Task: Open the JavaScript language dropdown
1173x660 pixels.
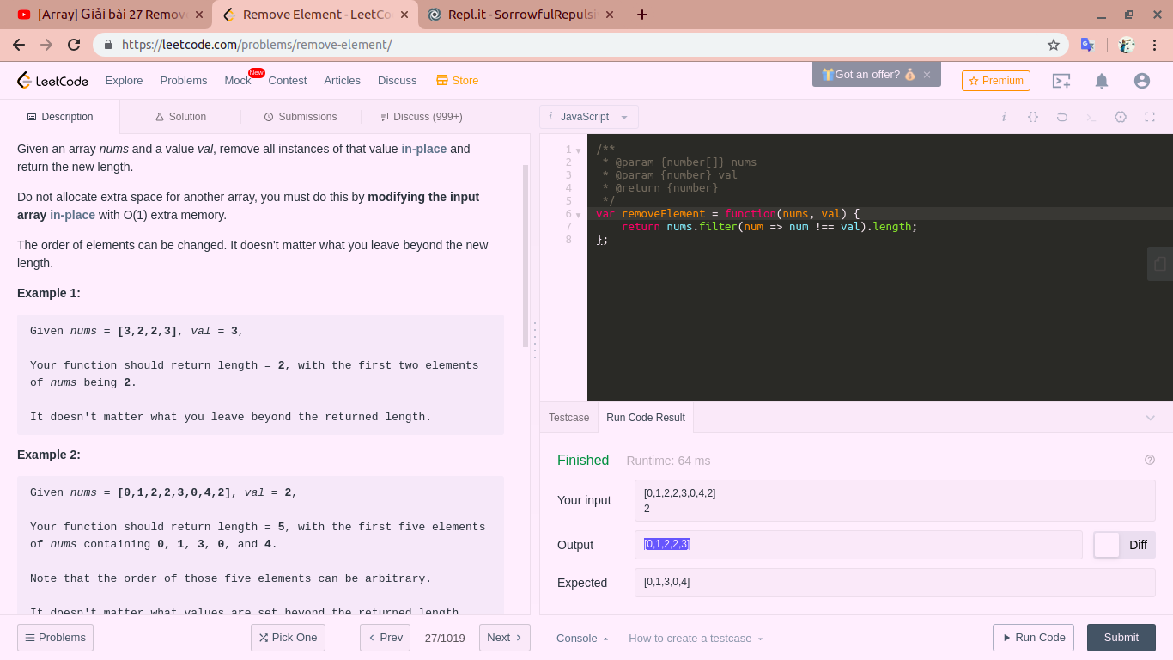Action: click(589, 117)
